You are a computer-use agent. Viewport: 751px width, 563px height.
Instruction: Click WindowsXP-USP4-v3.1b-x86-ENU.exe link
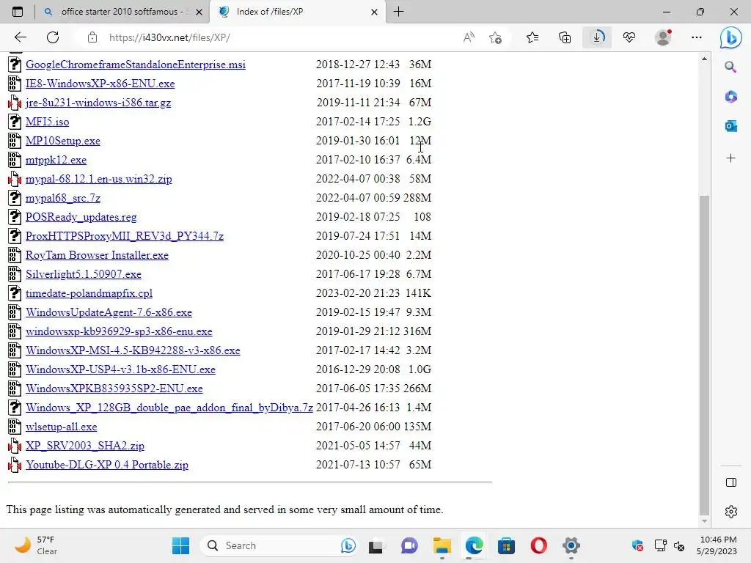[x=121, y=369]
